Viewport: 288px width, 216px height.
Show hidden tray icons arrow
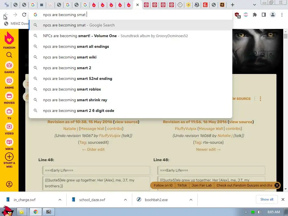coord(246,212)
